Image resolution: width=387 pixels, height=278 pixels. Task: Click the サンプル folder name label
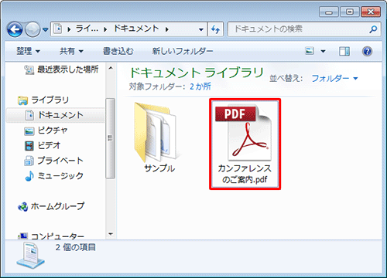159,168
